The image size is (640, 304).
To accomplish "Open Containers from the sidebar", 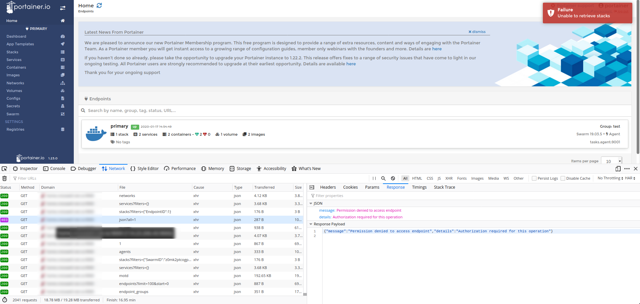I will click(16, 67).
